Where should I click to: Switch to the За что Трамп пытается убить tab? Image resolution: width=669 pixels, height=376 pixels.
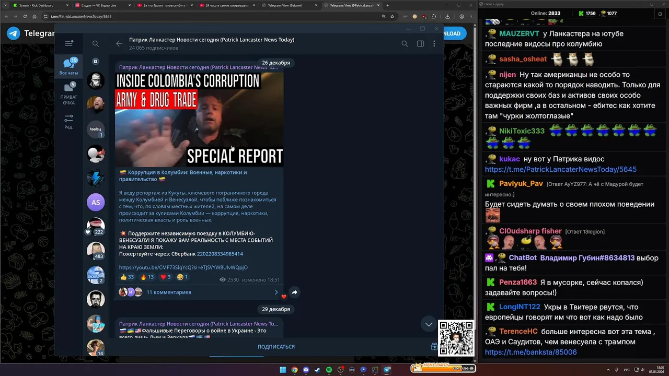[164, 5]
